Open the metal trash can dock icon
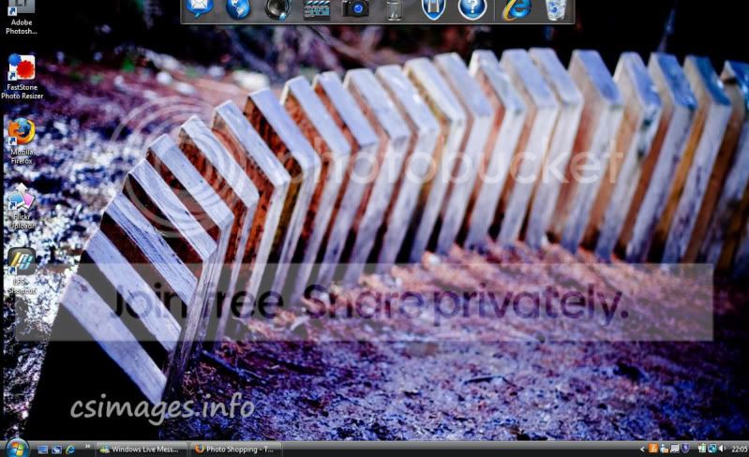This screenshot has width=749, height=457. pyautogui.click(x=395, y=9)
